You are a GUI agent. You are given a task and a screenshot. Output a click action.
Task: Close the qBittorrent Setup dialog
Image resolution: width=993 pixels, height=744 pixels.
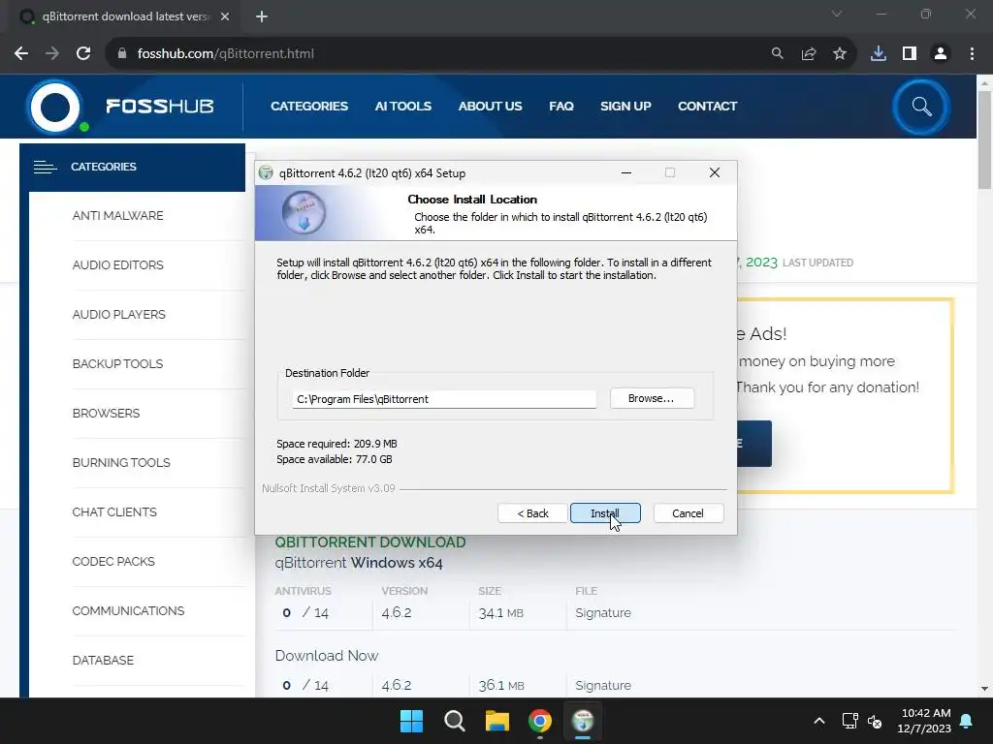point(715,172)
